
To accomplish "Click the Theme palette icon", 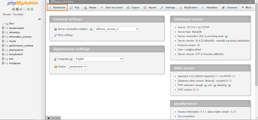I will 55,67.
